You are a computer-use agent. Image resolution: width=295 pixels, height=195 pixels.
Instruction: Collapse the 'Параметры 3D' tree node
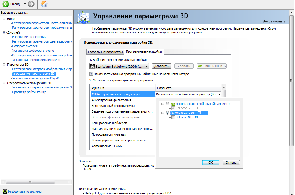click(x=4, y=65)
